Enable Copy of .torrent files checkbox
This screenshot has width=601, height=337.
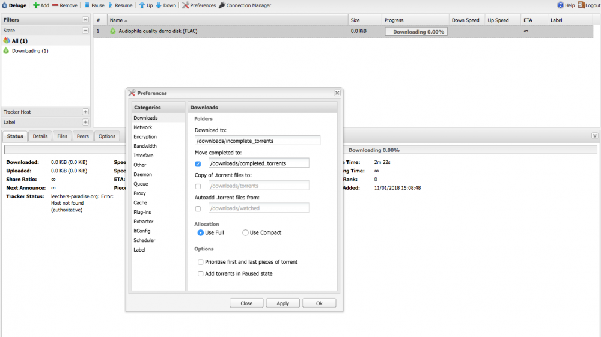coord(198,186)
